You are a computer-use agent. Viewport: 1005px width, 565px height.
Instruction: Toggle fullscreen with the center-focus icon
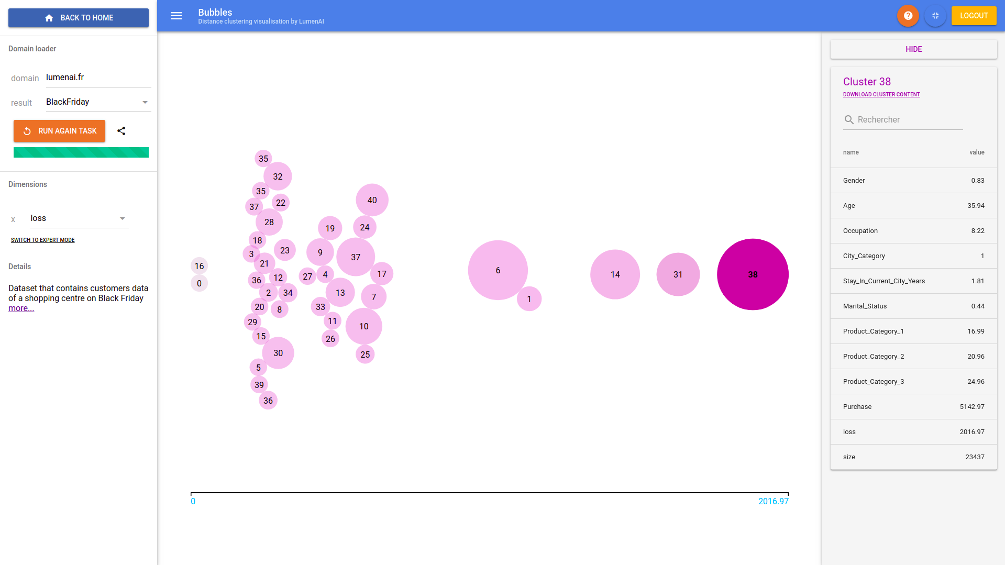pyautogui.click(x=935, y=15)
